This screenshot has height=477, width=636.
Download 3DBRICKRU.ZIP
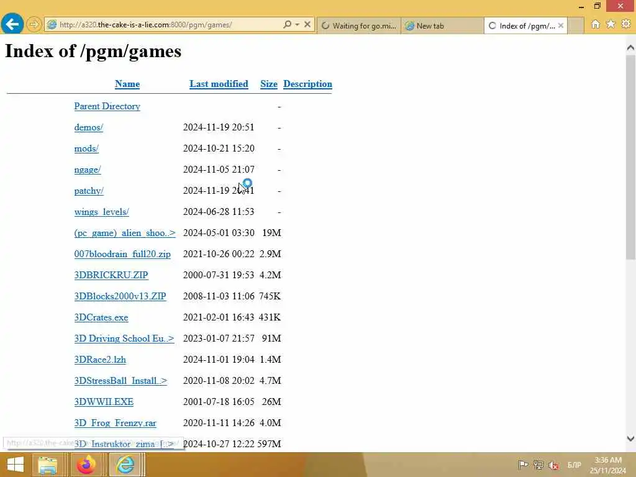111,275
